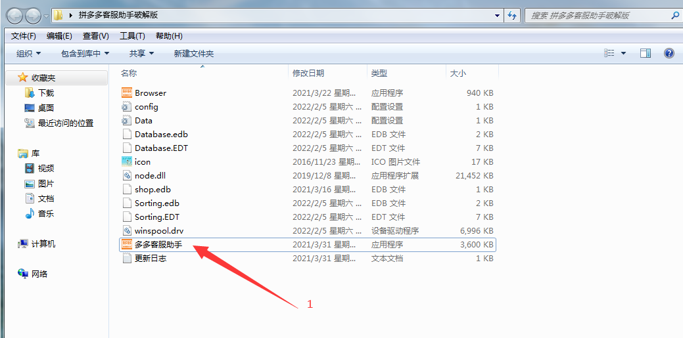Viewport: 683px width, 338px height.
Task: Select the config settings file icon
Action: [127, 107]
